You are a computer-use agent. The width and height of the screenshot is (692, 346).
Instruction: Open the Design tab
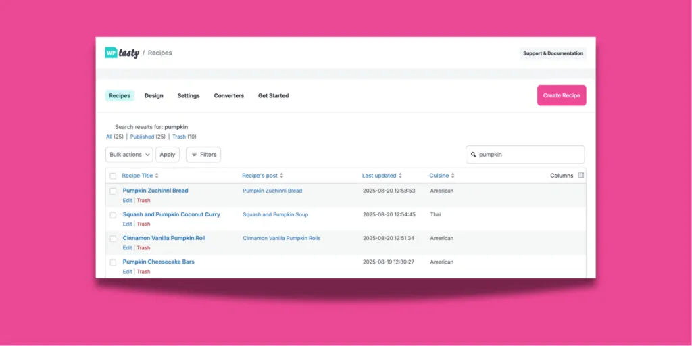coord(154,96)
